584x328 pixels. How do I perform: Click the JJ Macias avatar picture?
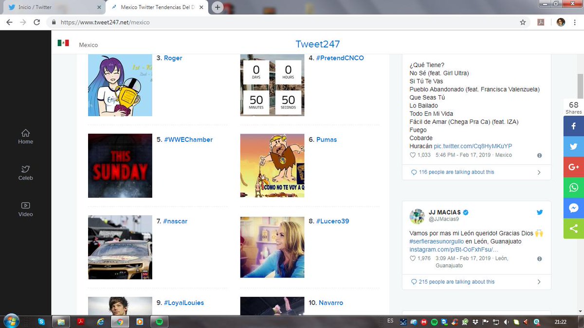click(x=417, y=216)
